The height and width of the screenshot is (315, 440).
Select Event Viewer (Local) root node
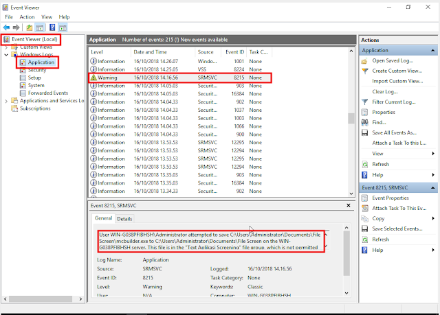coord(34,39)
